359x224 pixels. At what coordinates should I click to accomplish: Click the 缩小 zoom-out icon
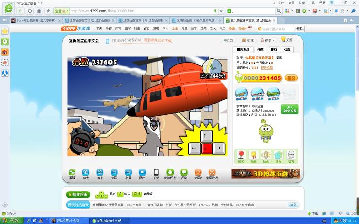point(100,172)
